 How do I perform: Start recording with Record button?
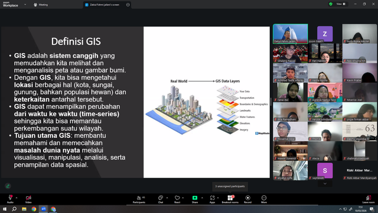[x=247, y=199]
